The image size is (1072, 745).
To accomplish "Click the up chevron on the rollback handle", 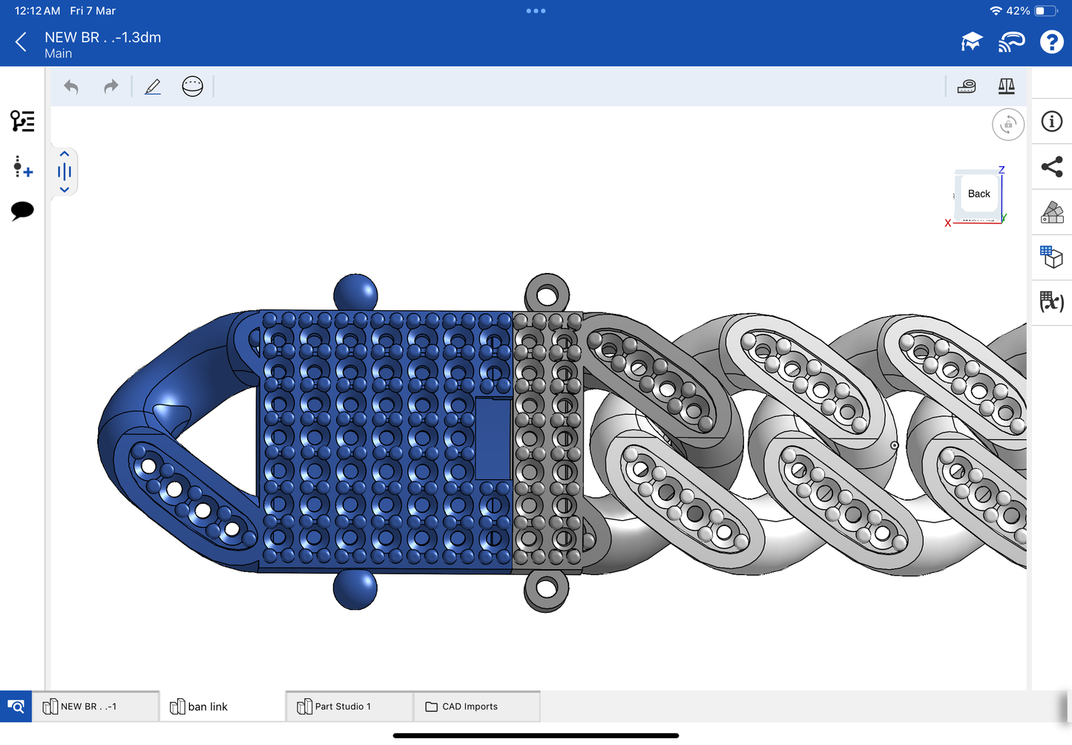I will (65, 154).
